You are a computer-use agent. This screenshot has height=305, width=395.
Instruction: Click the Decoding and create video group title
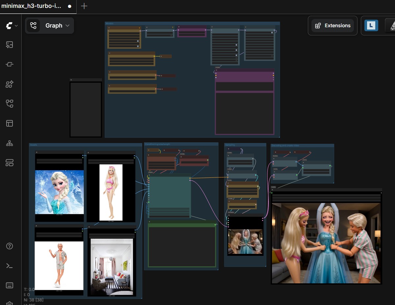point(285,145)
